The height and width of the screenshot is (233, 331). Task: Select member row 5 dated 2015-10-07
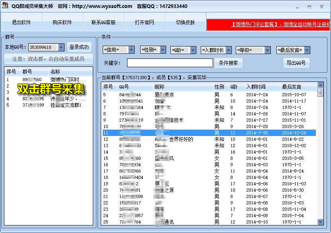pos(209,95)
